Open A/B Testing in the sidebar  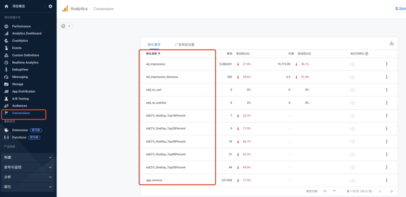pos(20,99)
